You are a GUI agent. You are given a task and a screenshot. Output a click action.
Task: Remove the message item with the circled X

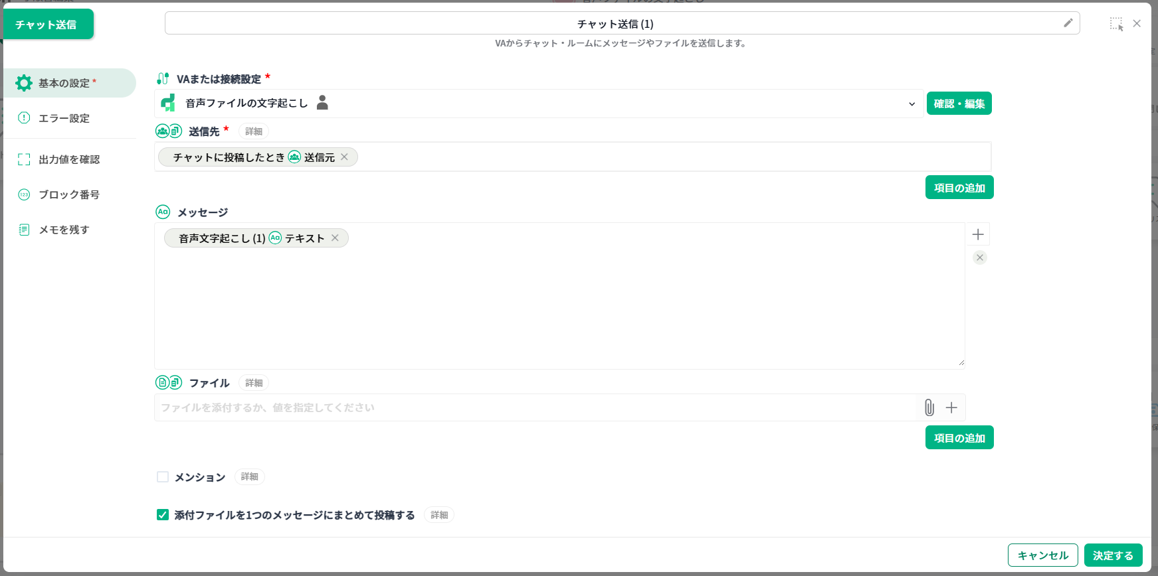point(979,257)
